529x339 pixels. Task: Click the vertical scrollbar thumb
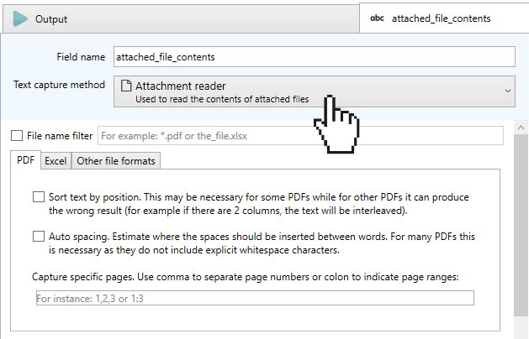(x=521, y=225)
